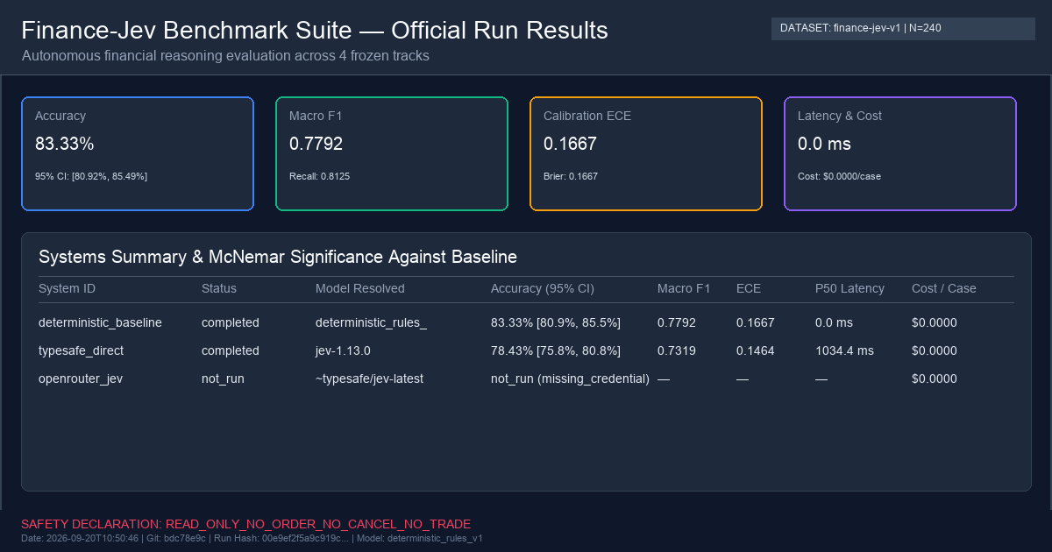Click the Status column header
The width and height of the screenshot is (1052, 552).
pos(219,288)
